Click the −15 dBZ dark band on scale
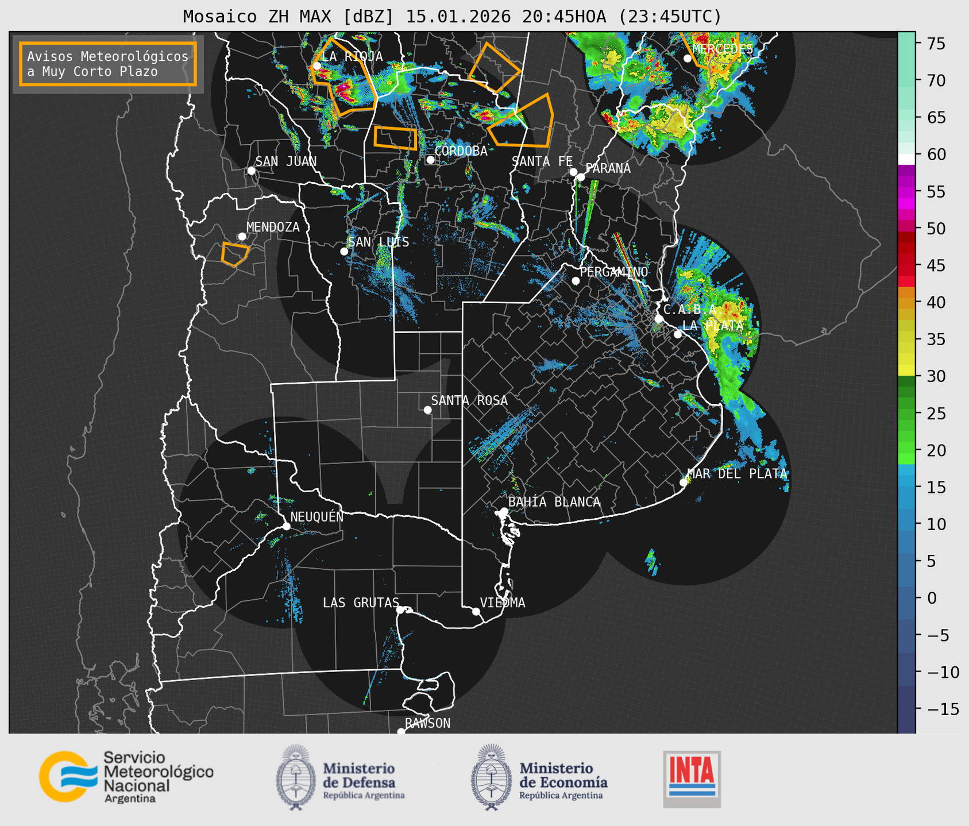Screen dimensions: 969x826 click(906, 709)
